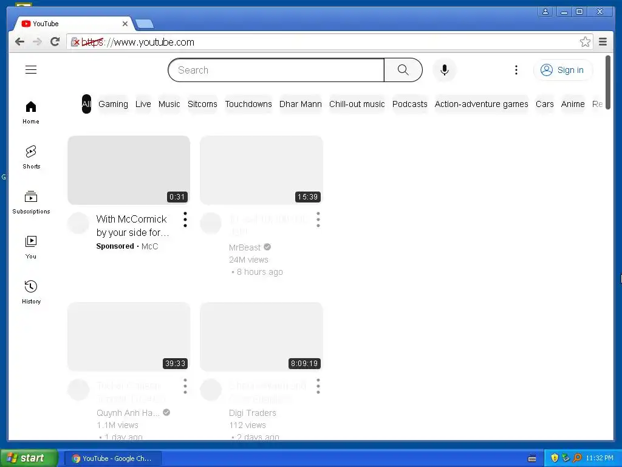
Task: Click the Sponsored label
Action: point(115,246)
